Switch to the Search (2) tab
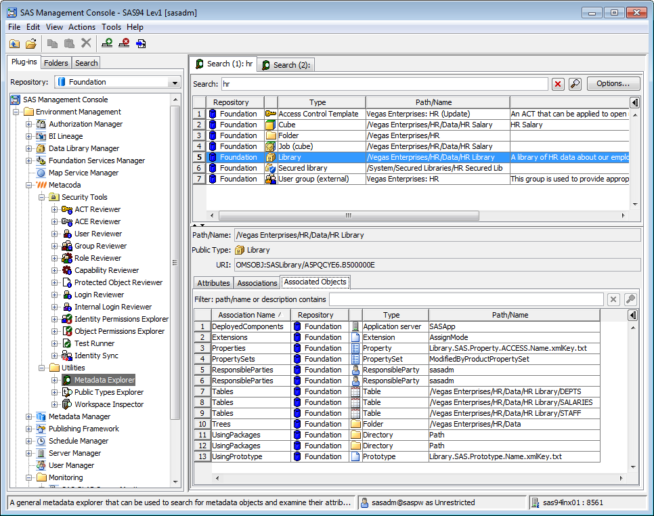The image size is (654, 516). 286,65
